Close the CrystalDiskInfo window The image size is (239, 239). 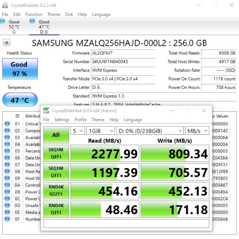(232, 5)
